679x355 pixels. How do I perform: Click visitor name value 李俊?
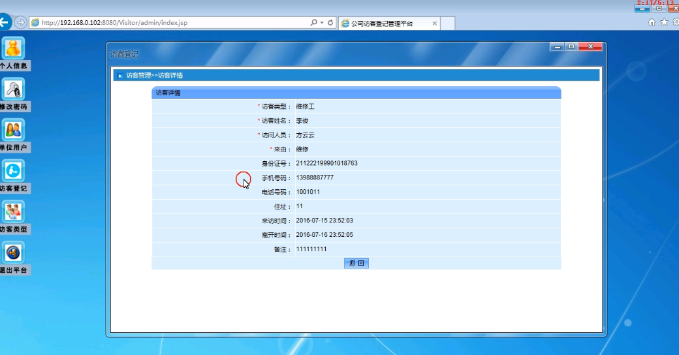coord(302,121)
